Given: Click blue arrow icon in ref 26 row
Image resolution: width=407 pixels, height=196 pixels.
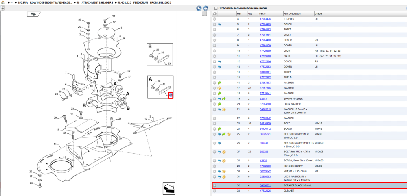Looking at the screenshot, I should [219, 143].
